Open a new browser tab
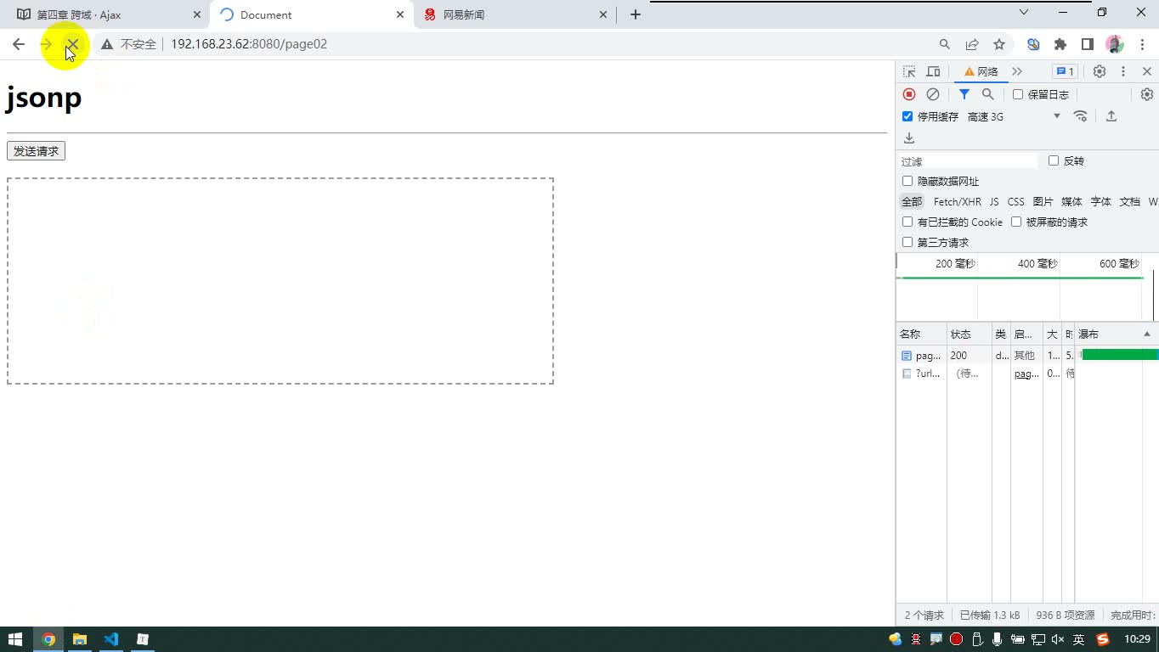The image size is (1159, 652). (x=636, y=14)
